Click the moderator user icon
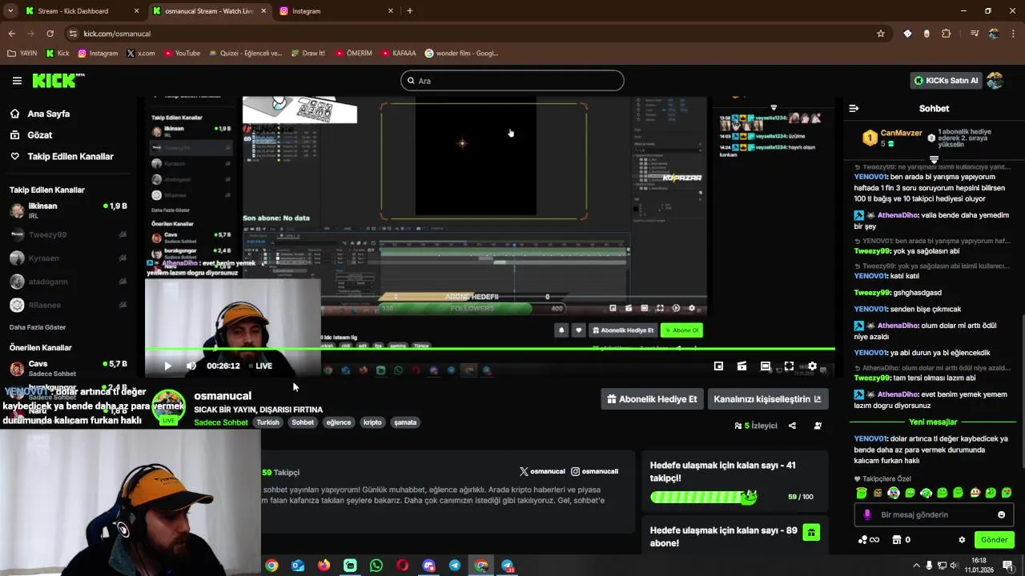 pyautogui.click(x=818, y=426)
